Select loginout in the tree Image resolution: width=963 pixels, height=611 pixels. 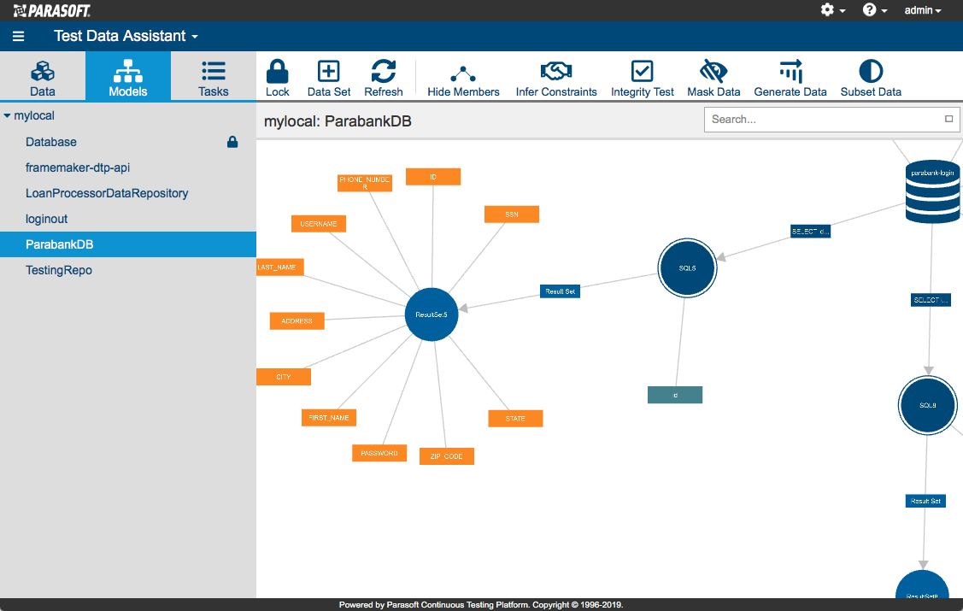47,220
